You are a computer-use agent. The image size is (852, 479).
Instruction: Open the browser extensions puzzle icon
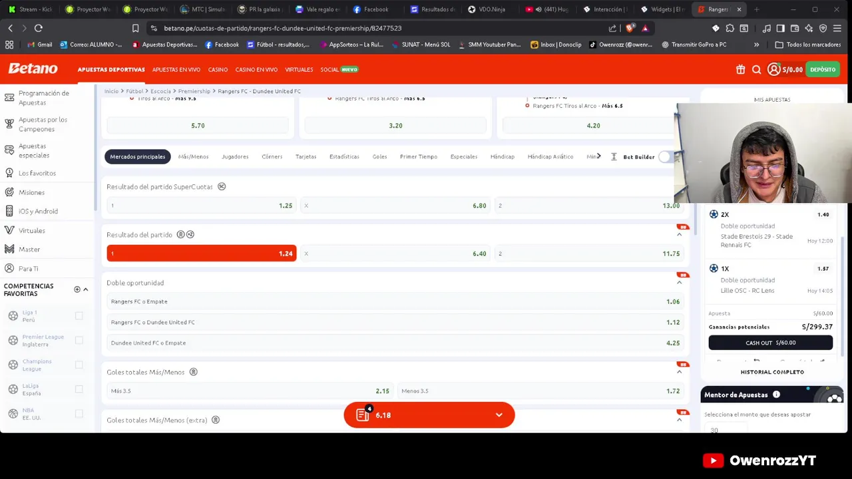click(730, 28)
